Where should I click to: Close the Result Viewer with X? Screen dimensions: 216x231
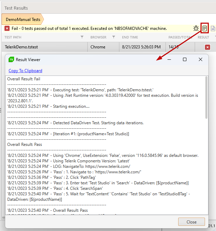[x=201, y=59]
